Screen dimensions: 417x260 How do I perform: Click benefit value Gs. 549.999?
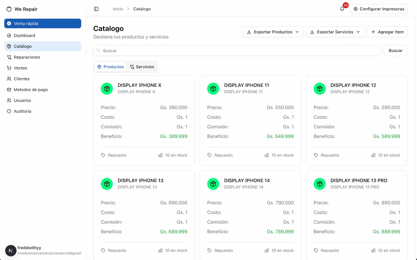tap(280, 136)
